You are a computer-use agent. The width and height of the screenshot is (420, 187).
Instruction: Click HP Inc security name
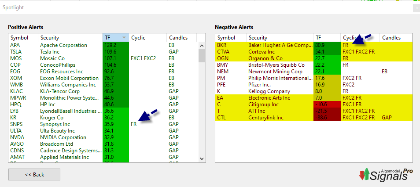pos(48,104)
